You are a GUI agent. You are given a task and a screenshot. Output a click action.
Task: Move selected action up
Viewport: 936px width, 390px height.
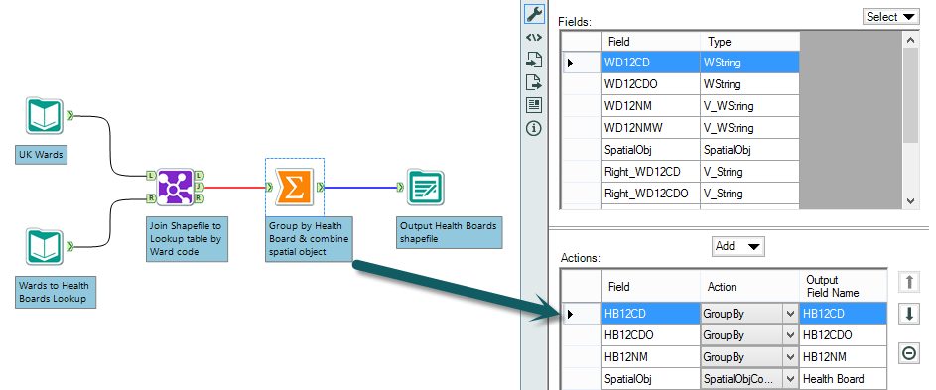[x=909, y=282]
